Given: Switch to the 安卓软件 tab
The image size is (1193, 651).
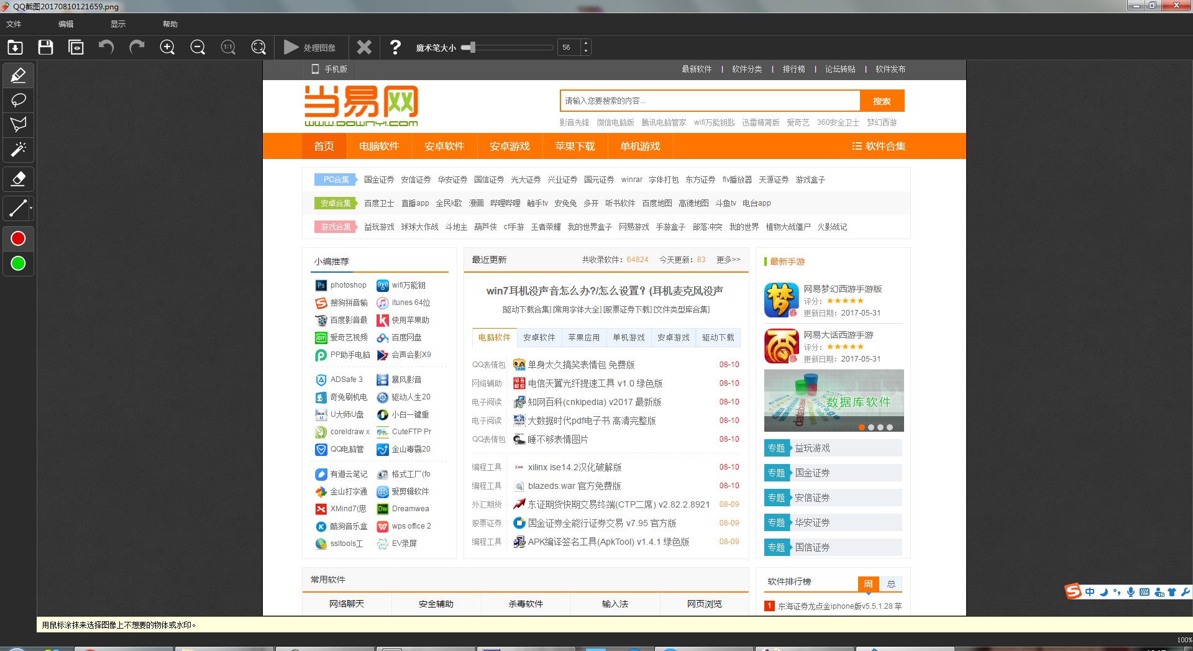Looking at the screenshot, I should click(539, 337).
